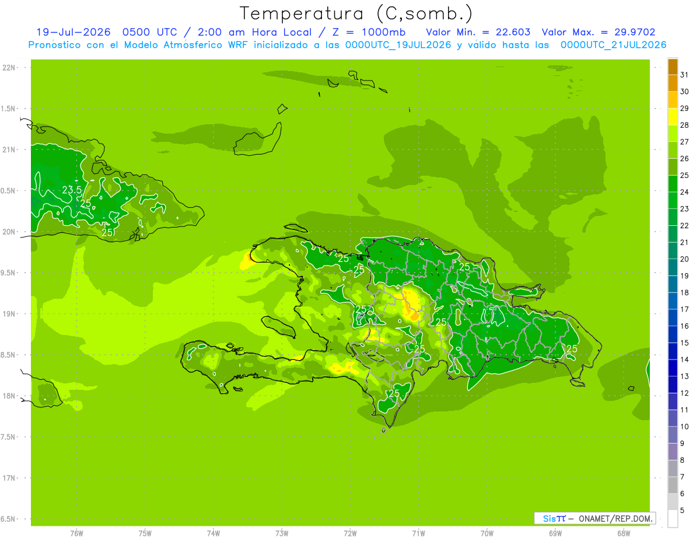This screenshot has width=700, height=541.
Task: Click the 68W longitude axis label
Action: (624, 533)
